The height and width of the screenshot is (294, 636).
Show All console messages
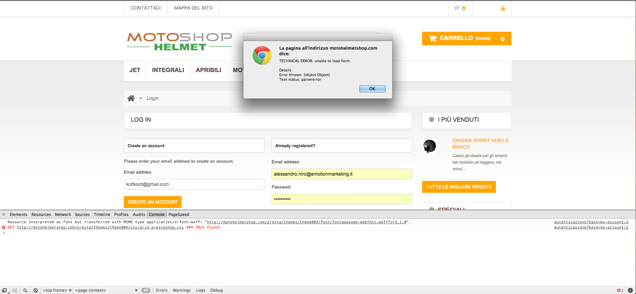[146, 290]
